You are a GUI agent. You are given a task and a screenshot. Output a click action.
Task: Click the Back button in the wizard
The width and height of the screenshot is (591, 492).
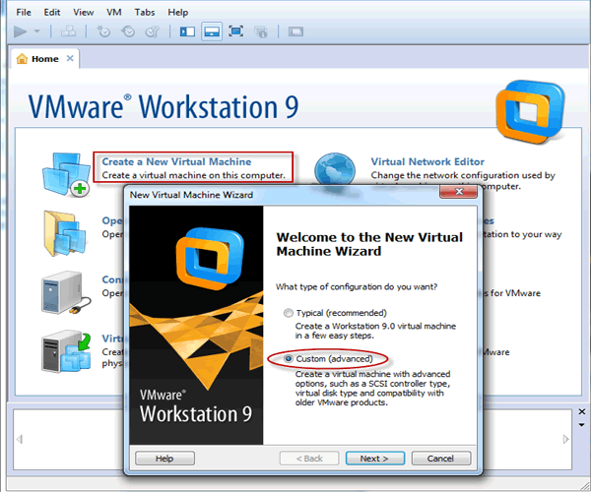309,459
